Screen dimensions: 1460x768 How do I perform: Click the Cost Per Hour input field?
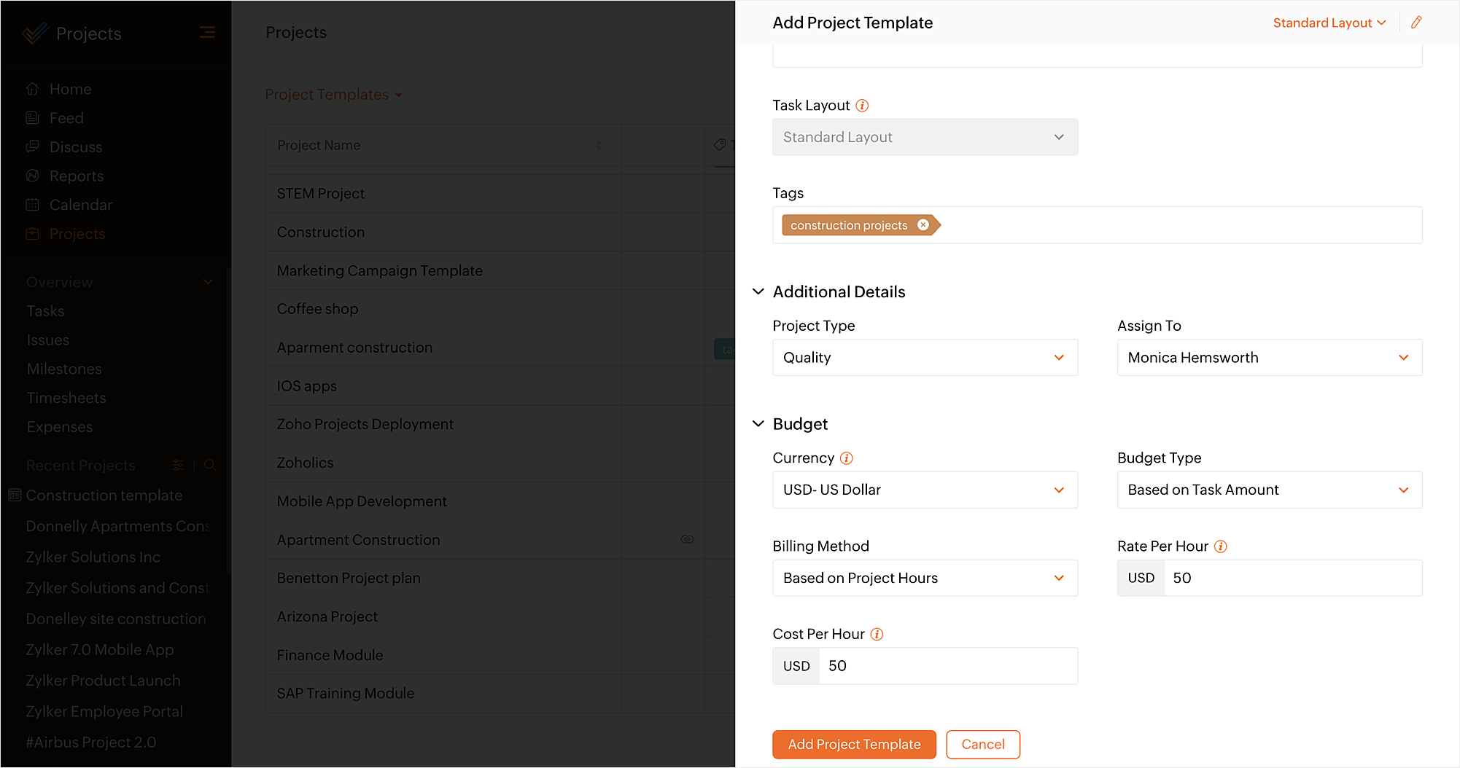coord(948,667)
